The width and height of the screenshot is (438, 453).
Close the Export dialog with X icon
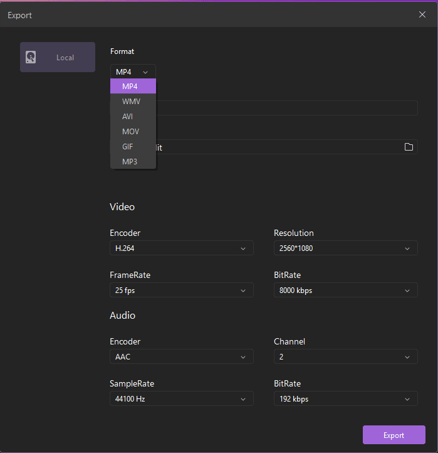[x=422, y=14]
